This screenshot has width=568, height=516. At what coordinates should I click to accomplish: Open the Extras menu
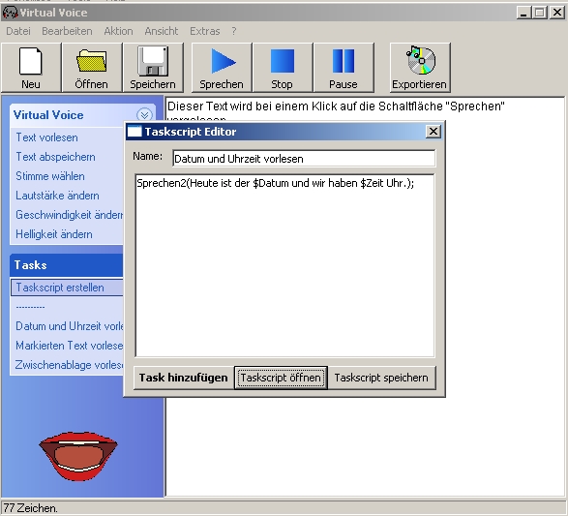pyautogui.click(x=205, y=31)
